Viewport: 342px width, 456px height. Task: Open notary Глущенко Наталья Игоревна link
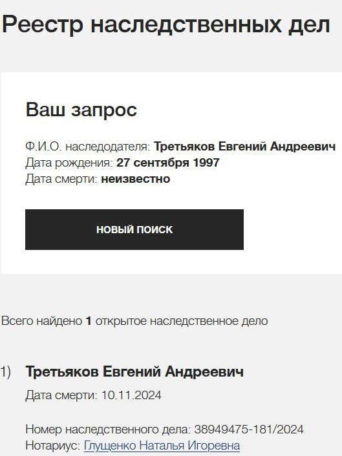click(162, 446)
